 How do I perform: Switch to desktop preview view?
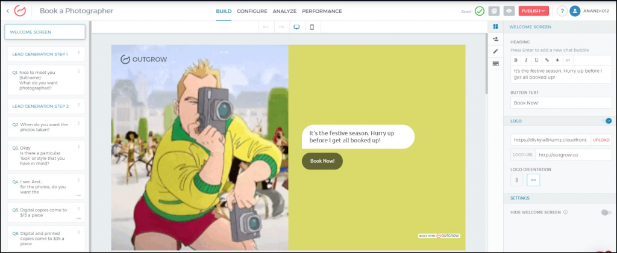coord(296,27)
